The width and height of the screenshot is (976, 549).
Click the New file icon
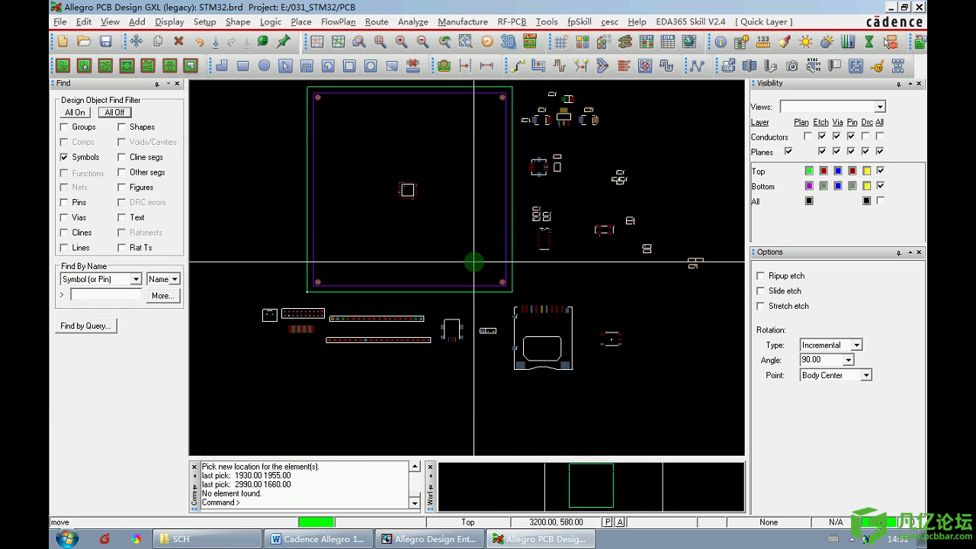pyautogui.click(x=63, y=41)
